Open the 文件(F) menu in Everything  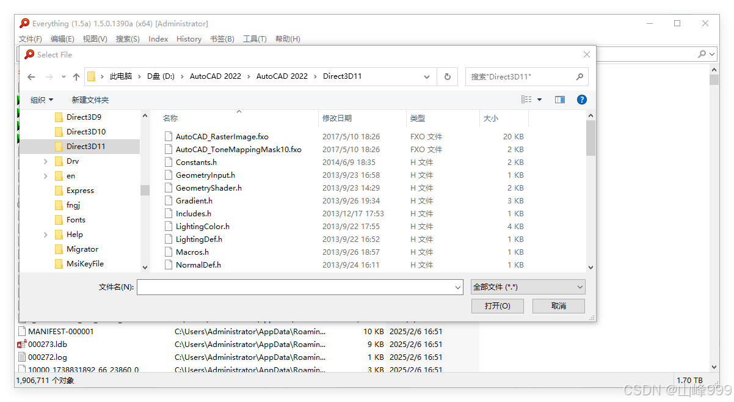(x=31, y=39)
